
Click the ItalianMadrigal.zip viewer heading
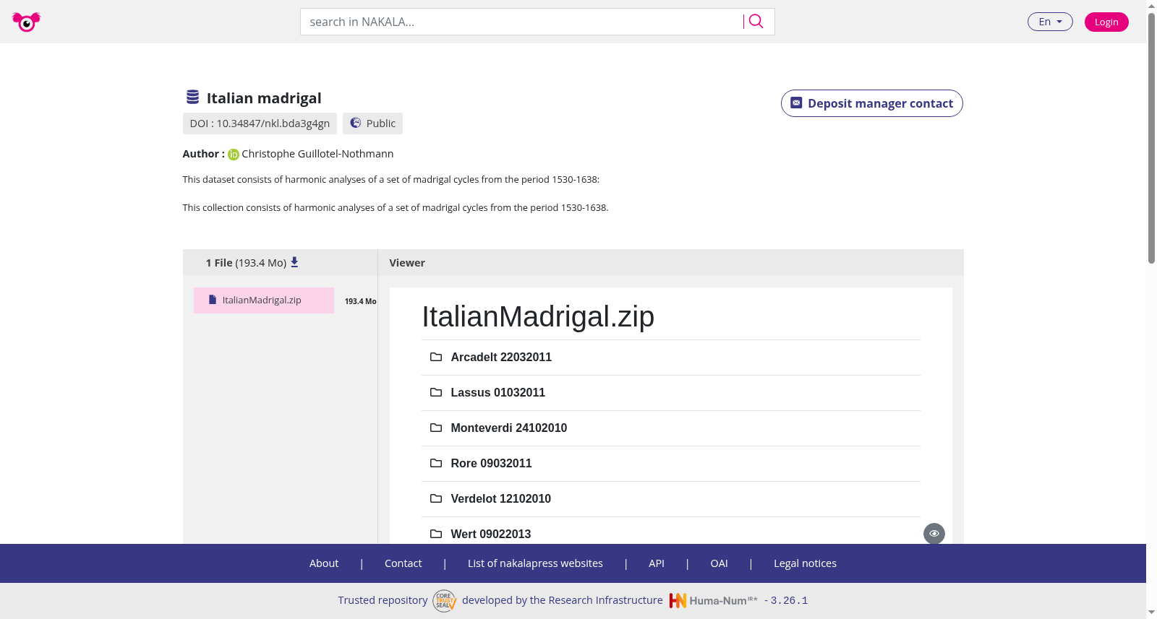[x=538, y=316]
